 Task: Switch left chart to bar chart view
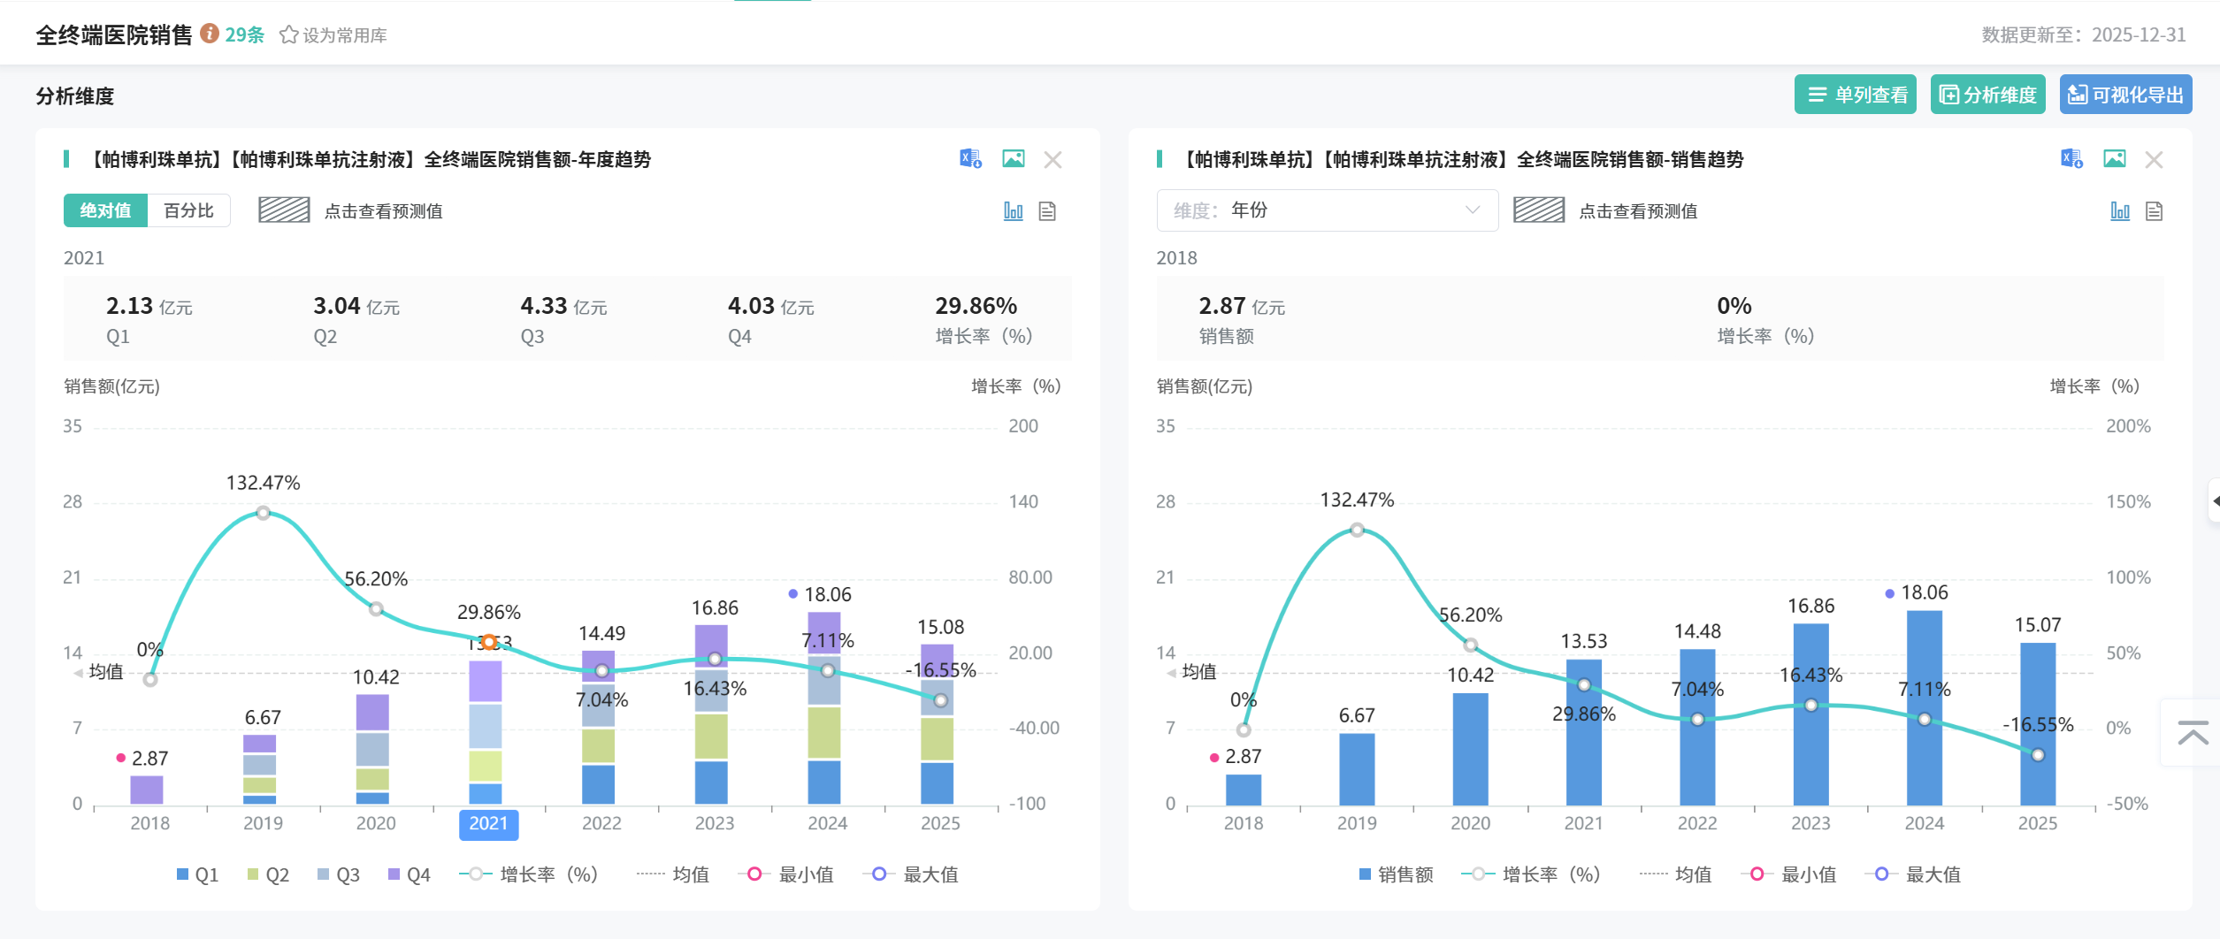(x=1013, y=211)
